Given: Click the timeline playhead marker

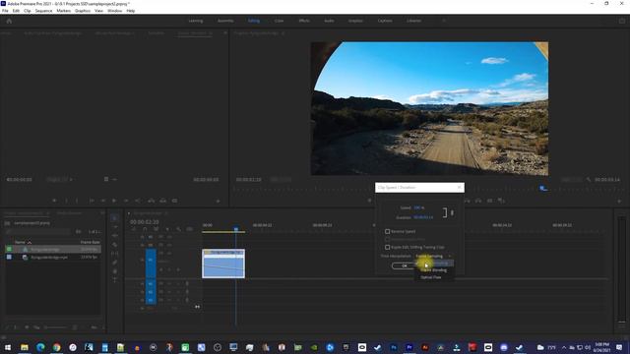Looking at the screenshot, I should (236, 229).
